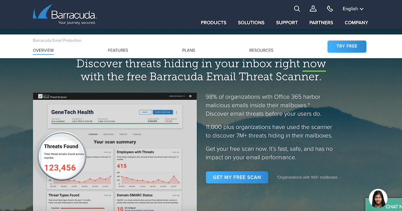Open the RESOURCES tab

(261, 51)
